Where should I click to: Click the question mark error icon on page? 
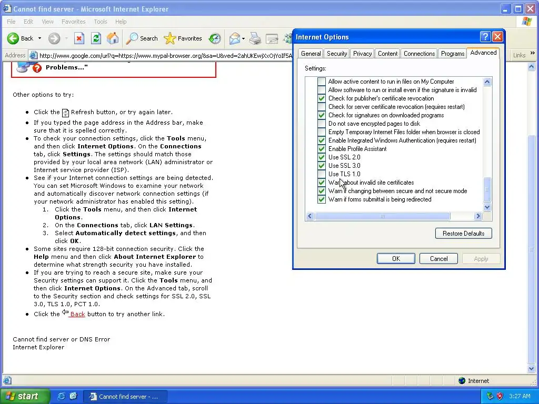pos(37,68)
